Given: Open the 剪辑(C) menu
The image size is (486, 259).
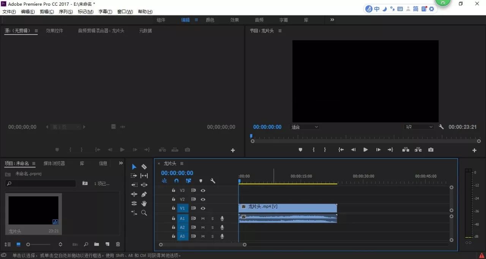Looking at the screenshot, I should [x=47, y=12].
